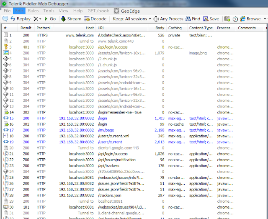This screenshot has width=268, height=219.
Task: Open the Edit menu
Action: coord(19,11)
